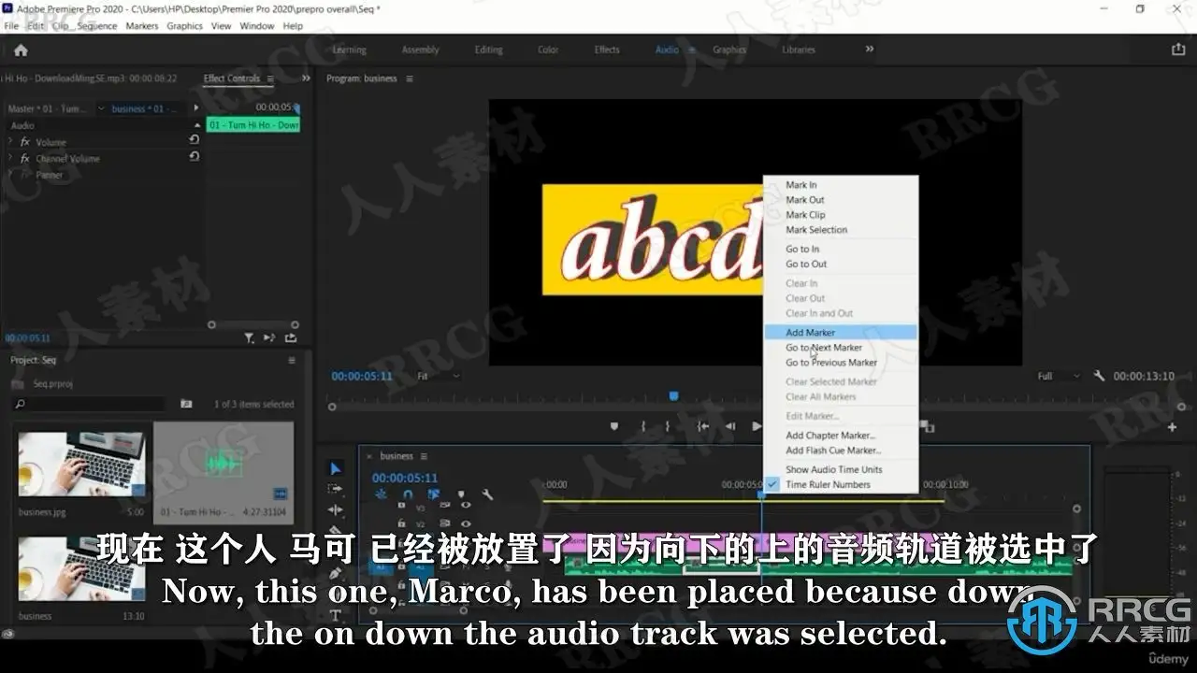
Task: Play the Program monitor preview
Action: (756, 426)
